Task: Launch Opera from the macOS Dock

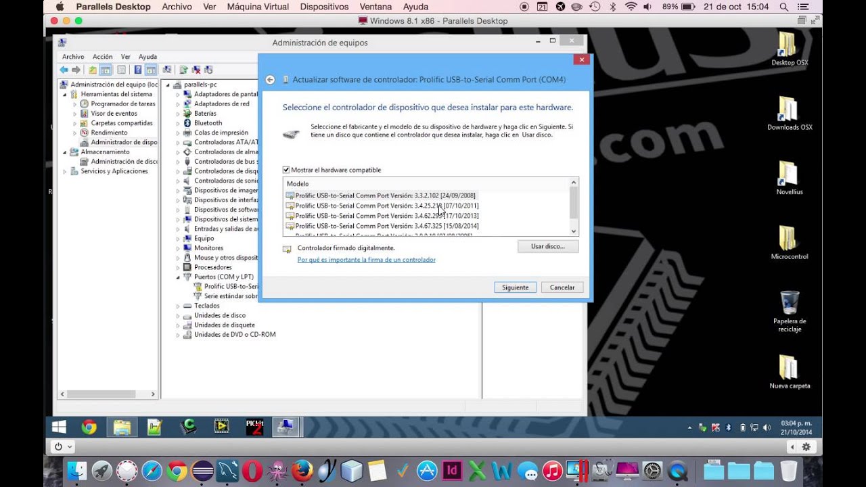Action: pos(252,471)
